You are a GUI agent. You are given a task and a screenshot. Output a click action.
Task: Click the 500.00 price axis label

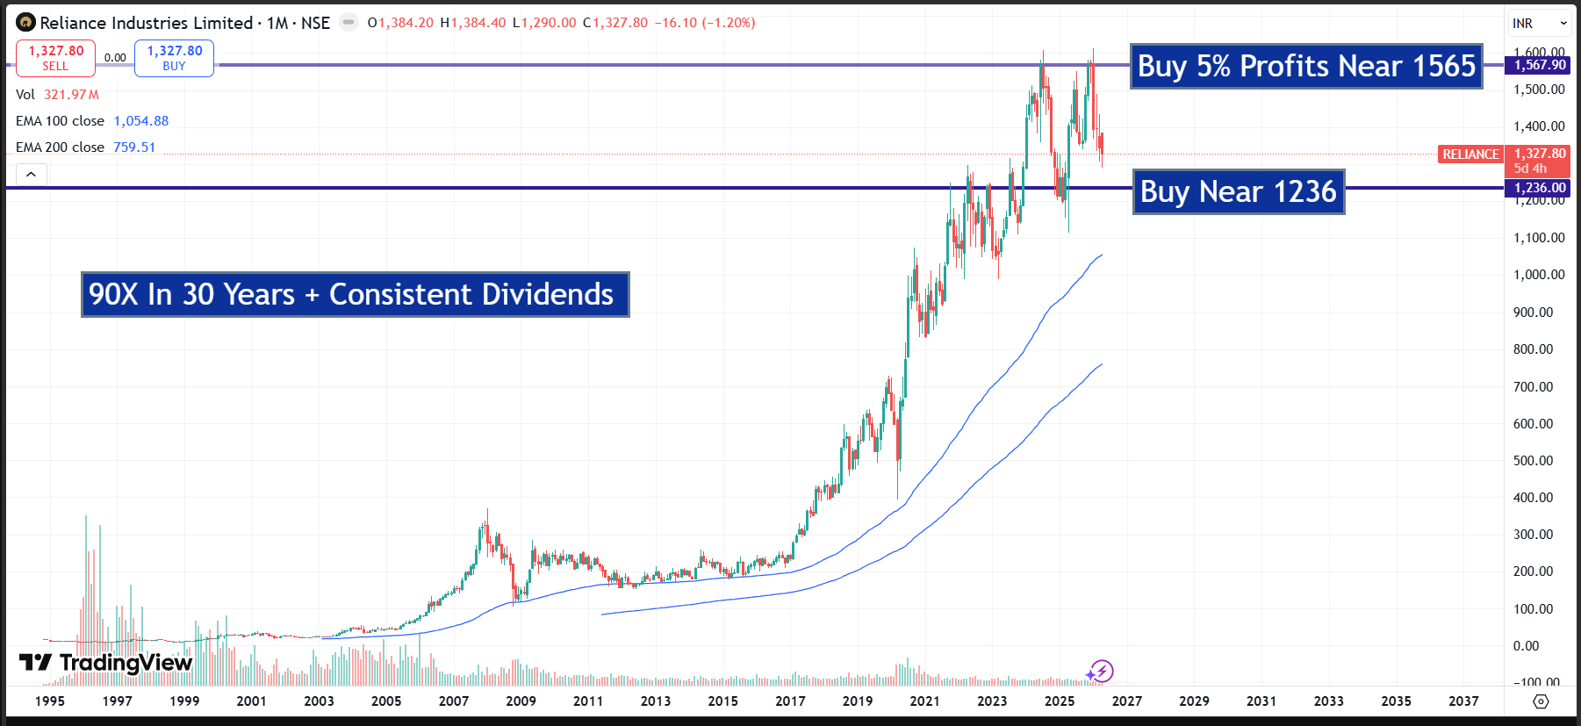1534,461
